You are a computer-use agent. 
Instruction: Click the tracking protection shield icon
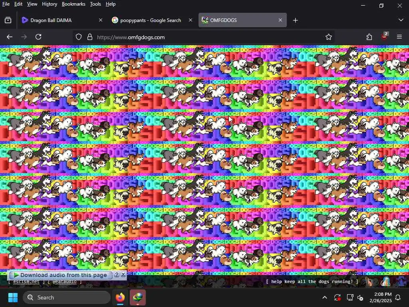pyautogui.click(x=79, y=37)
